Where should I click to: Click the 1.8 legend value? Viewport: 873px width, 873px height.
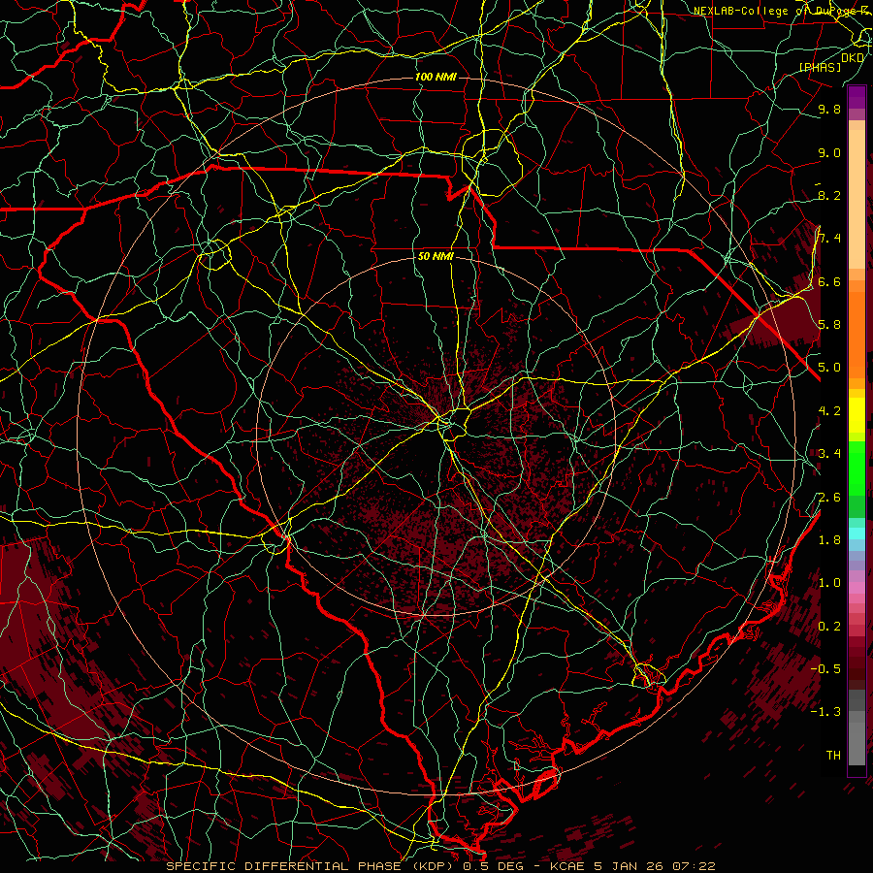(x=829, y=540)
